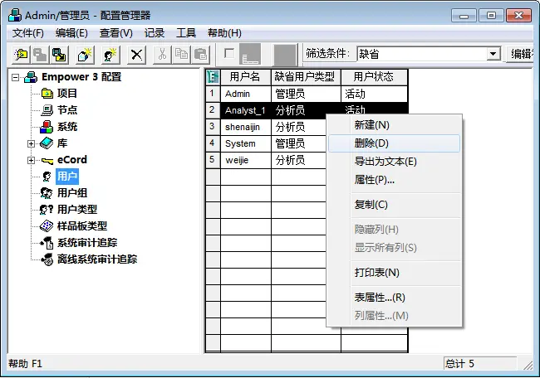Image resolution: width=540 pixels, height=378 pixels.
Task: Click the 用户状态 column header
Action: pyautogui.click(x=375, y=77)
